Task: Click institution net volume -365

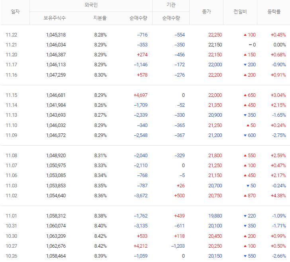Action: coord(180,125)
